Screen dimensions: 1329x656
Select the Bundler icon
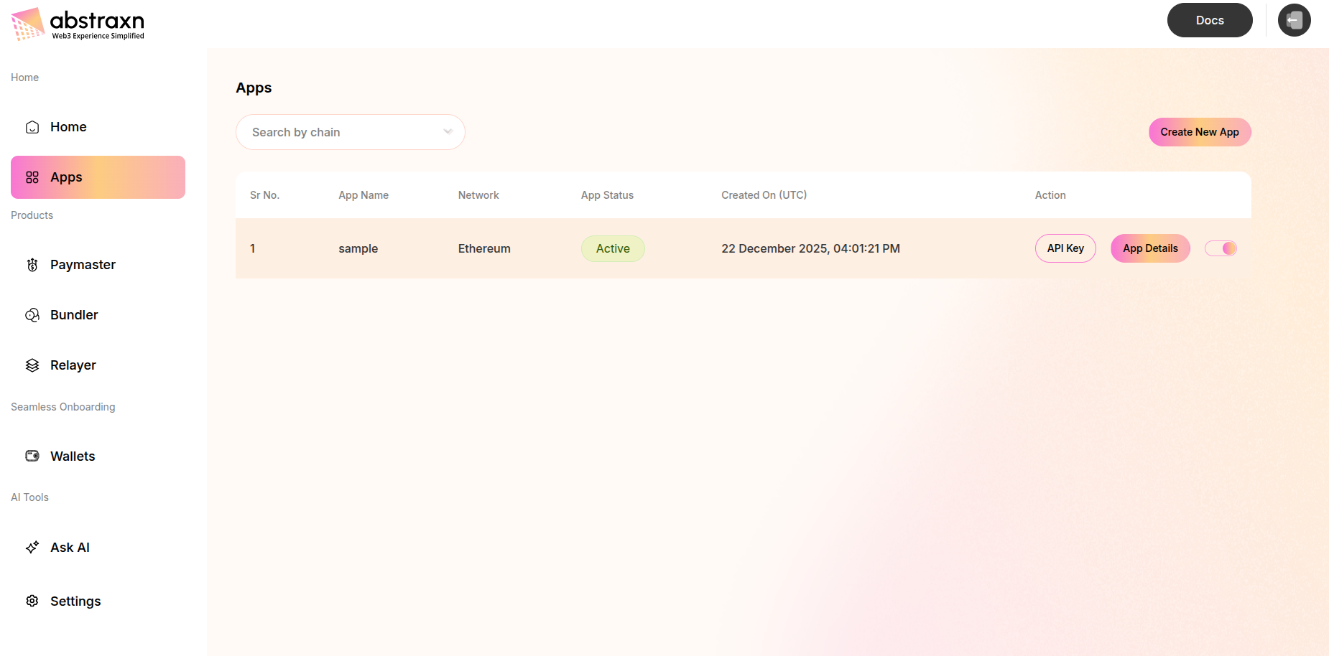[32, 314]
